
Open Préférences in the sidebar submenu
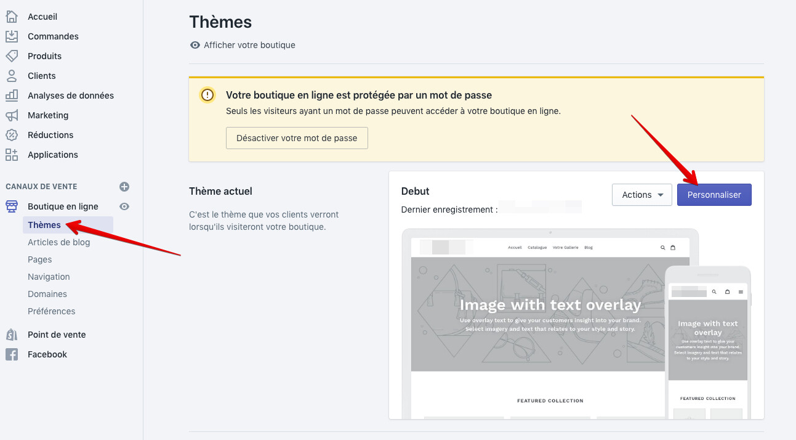click(x=51, y=311)
